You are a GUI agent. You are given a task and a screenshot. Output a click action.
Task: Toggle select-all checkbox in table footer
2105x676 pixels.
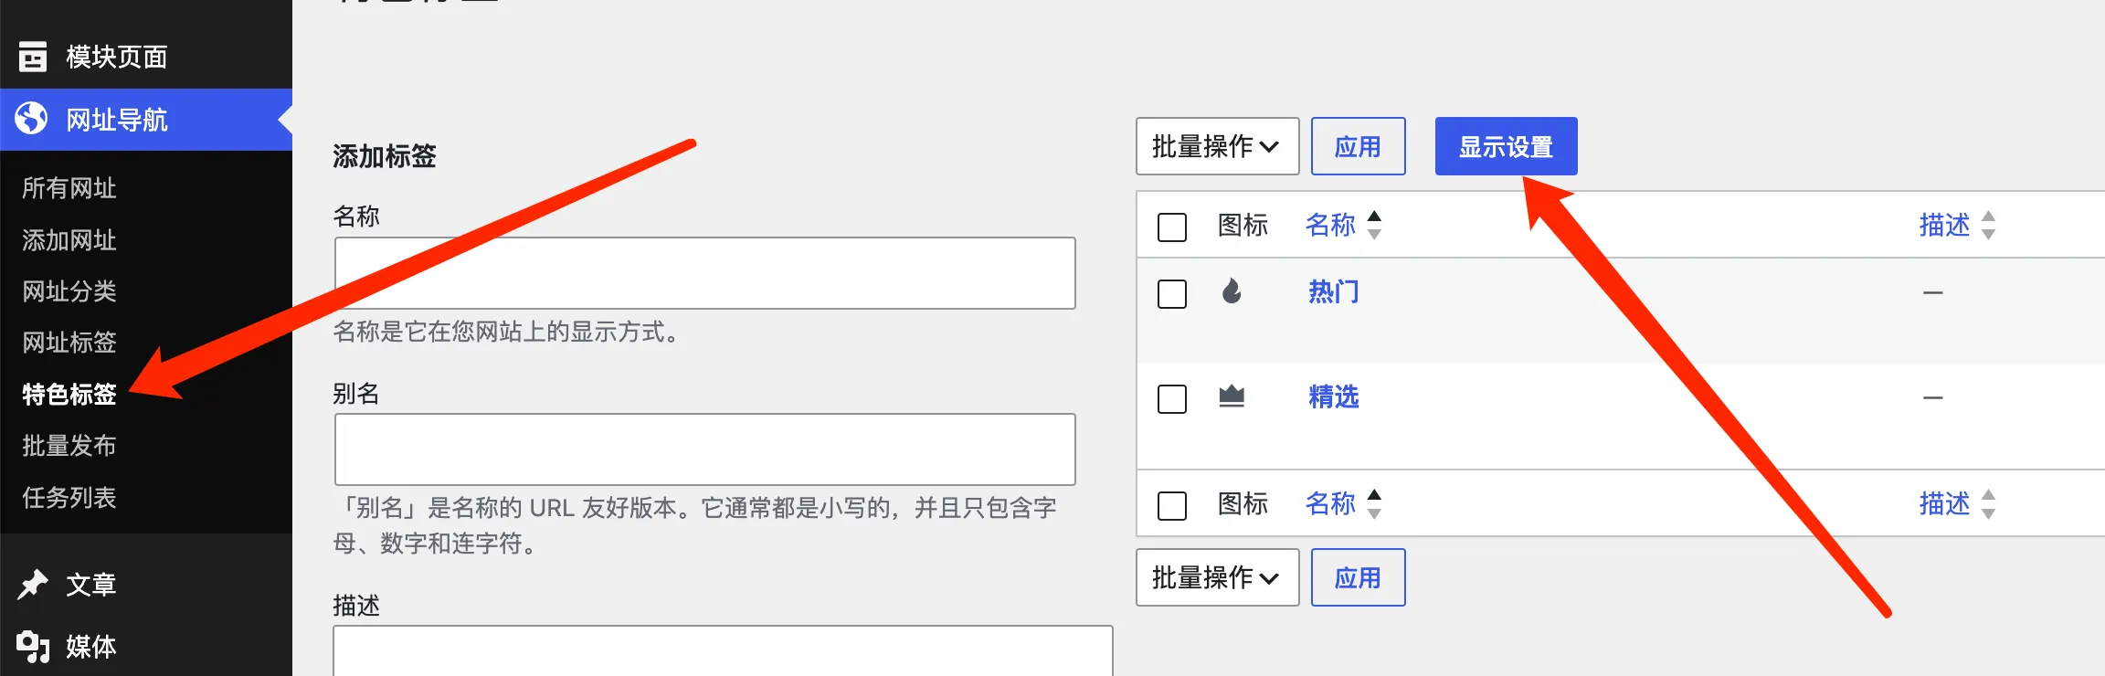point(1172,505)
